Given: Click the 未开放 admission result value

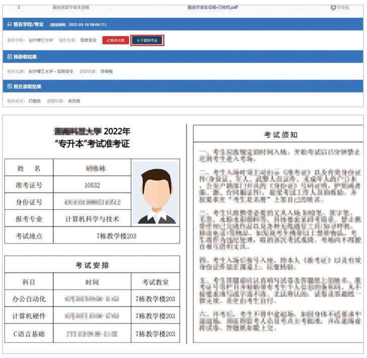Looking at the screenshot, I should [x=74, y=101].
